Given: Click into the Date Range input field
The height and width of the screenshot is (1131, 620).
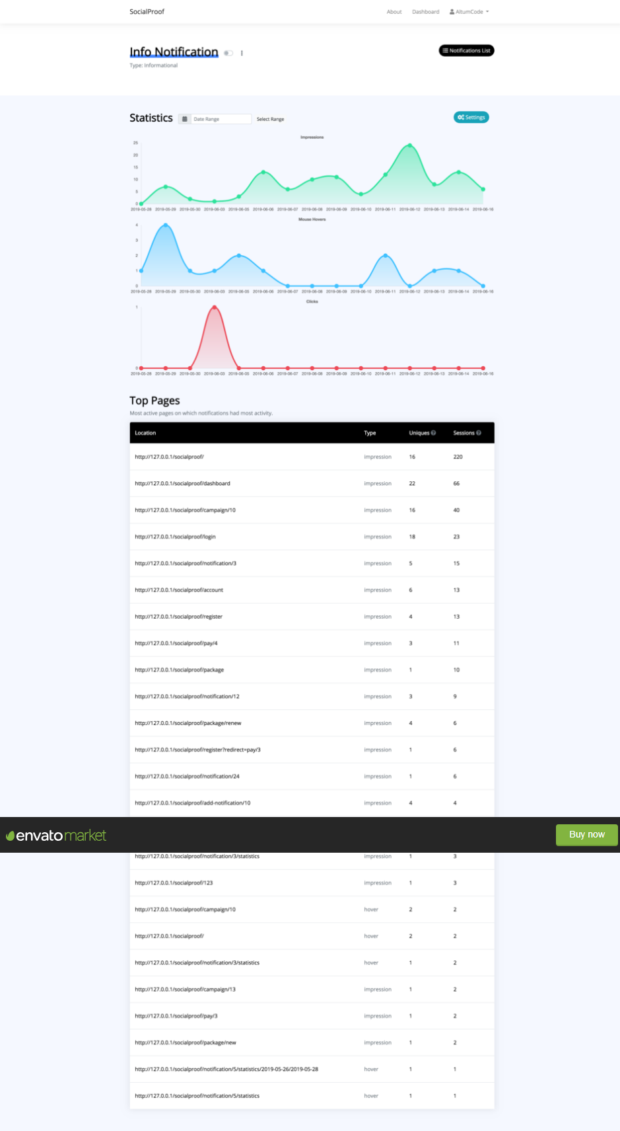Looking at the screenshot, I should tap(221, 119).
